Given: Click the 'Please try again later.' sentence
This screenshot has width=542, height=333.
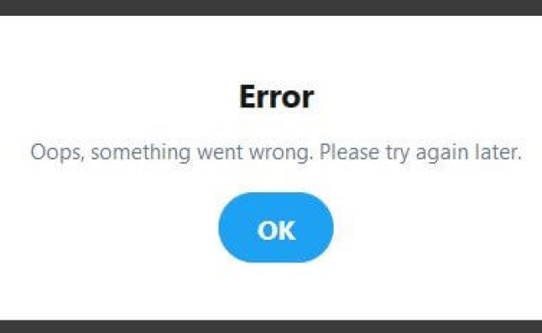Looking at the screenshot, I should (x=420, y=152).
